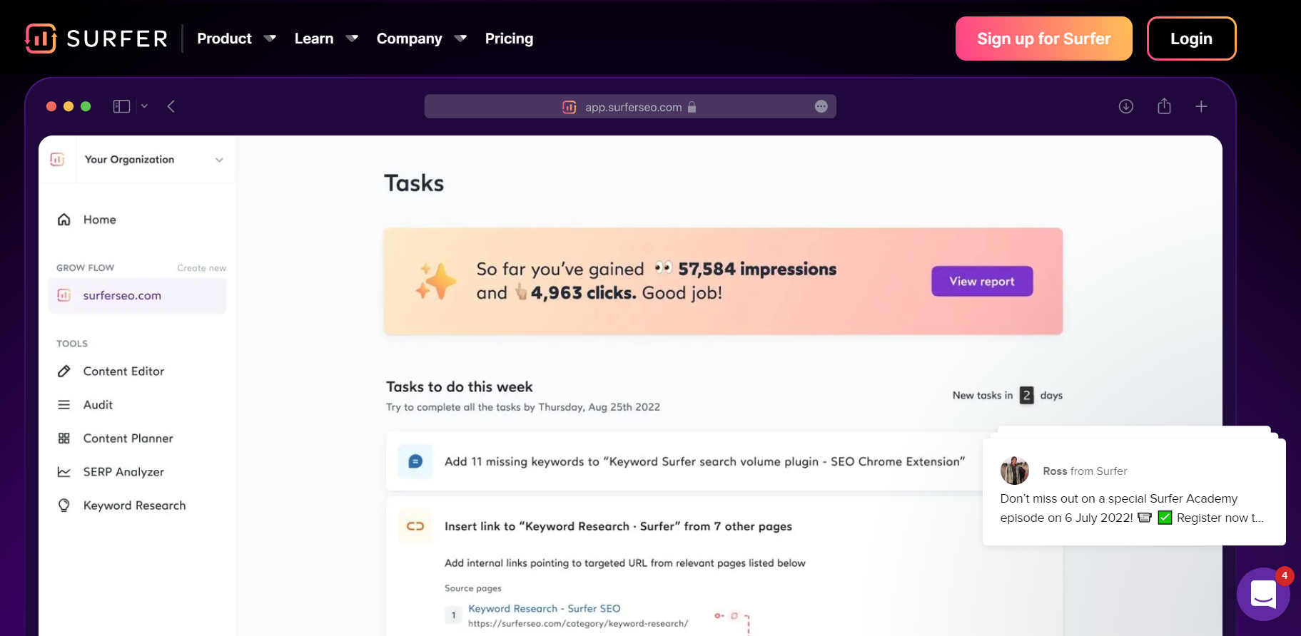Viewport: 1301px width, 636px height.
Task: Click the View report button
Action: (x=982, y=282)
